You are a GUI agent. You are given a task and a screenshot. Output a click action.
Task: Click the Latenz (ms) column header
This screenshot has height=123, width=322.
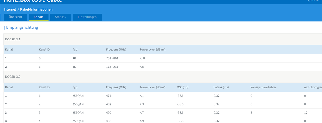coord(221,87)
